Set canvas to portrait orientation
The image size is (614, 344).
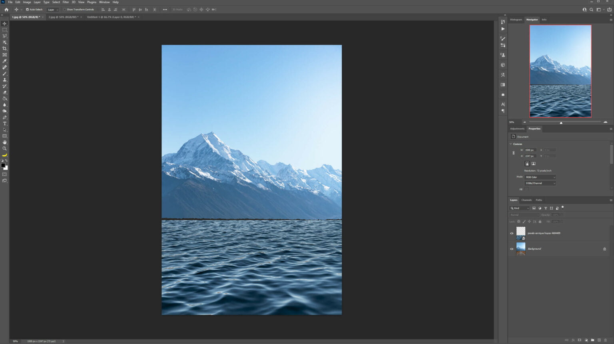coord(527,164)
